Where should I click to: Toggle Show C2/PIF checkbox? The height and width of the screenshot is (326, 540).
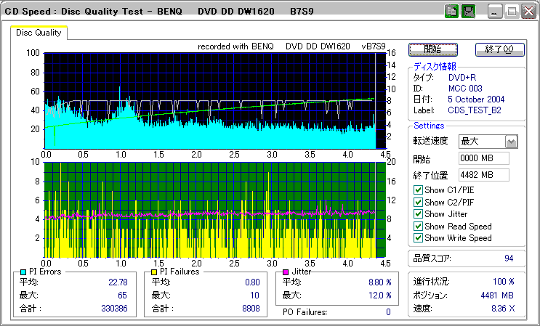click(418, 202)
